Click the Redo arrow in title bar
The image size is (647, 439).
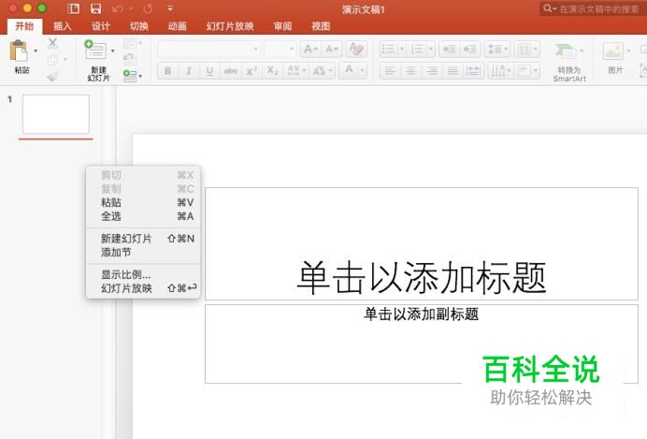[148, 8]
